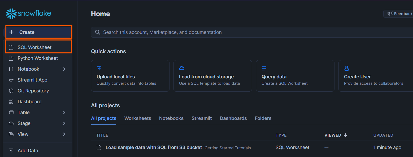Click the VIEWED sort arrow
This screenshot has height=157, width=413.
[x=345, y=135]
